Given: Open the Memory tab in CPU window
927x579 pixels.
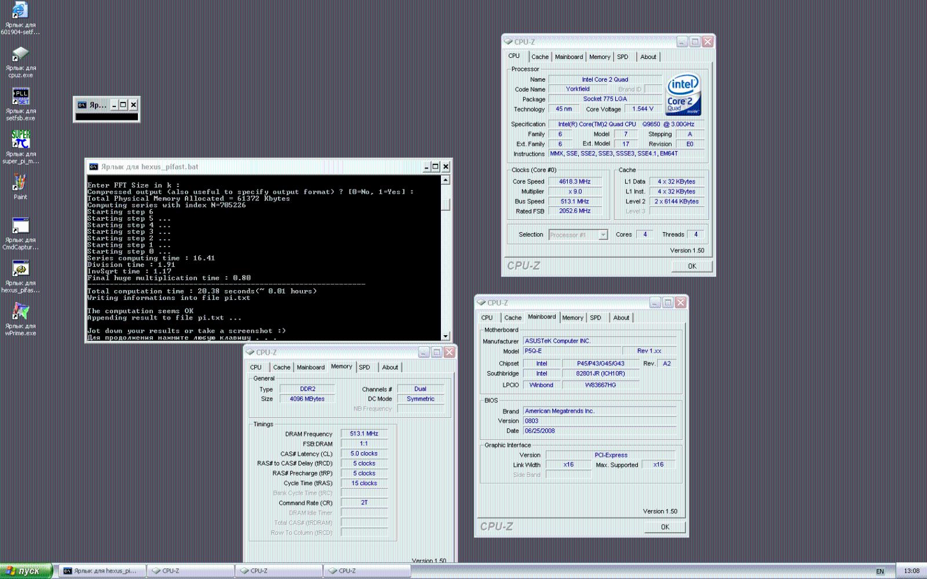Looking at the screenshot, I should pos(600,57).
